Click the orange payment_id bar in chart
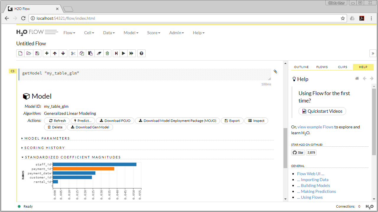The width and height of the screenshot is (378, 212). [x=83, y=169]
